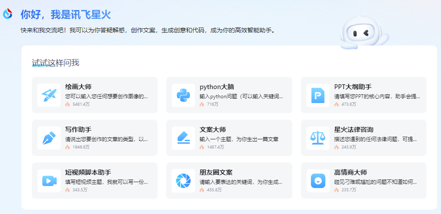This screenshot has width=441, height=214.
Task: Select the 高情商大师 card title
Action: (x=350, y=173)
